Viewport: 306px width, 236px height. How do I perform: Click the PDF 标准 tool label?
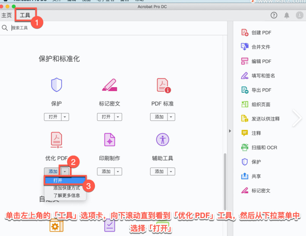[x=163, y=104]
